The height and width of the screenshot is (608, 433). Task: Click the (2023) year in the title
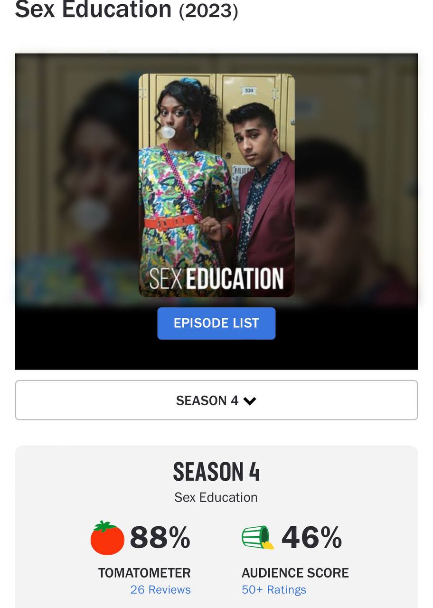208,10
